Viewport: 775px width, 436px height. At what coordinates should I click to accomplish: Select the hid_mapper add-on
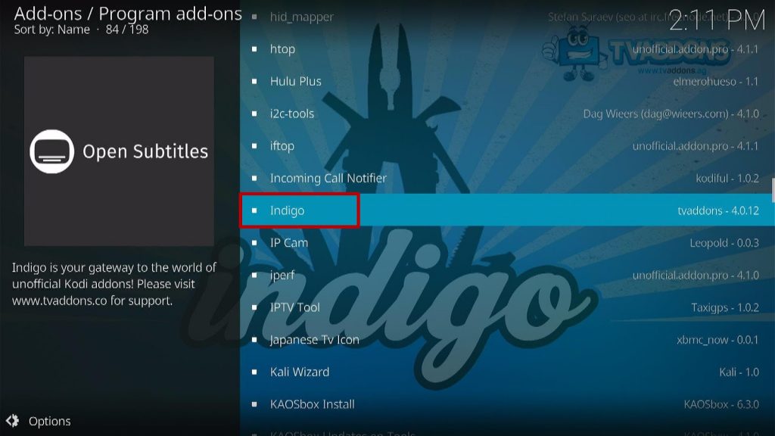pyautogui.click(x=507, y=17)
